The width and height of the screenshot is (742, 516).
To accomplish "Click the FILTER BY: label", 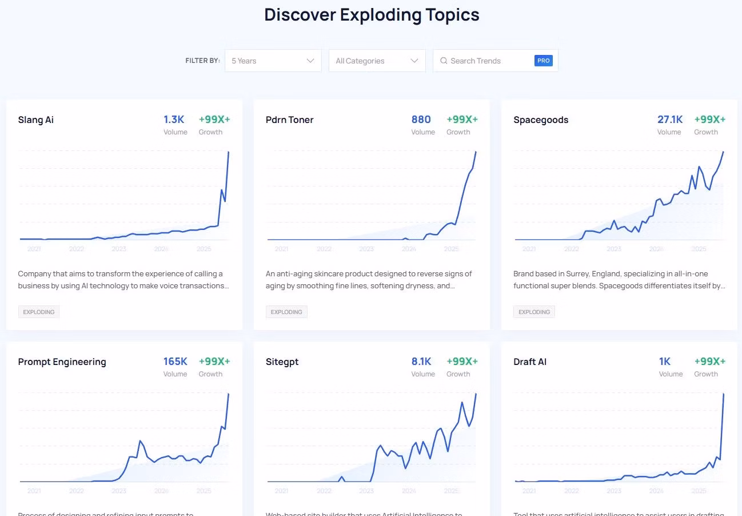I will click(x=202, y=61).
